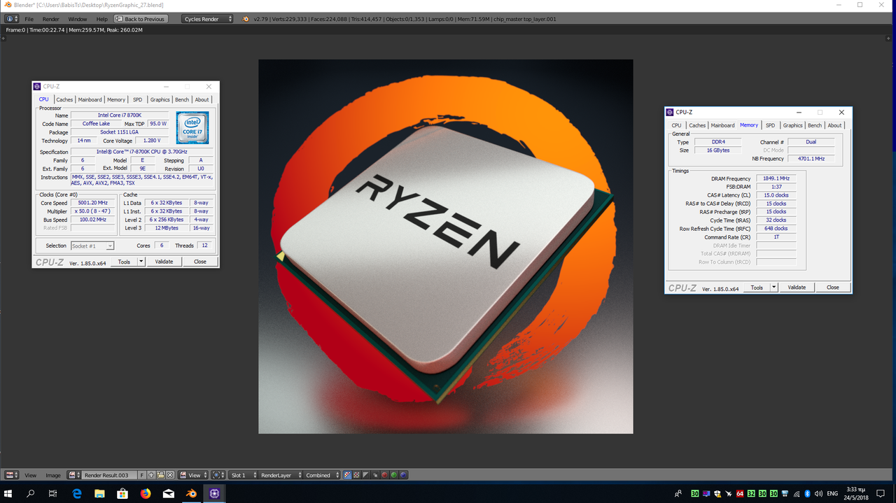Open Blender File menu

point(29,19)
